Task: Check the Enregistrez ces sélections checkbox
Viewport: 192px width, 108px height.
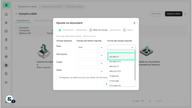Action: (57, 78)
